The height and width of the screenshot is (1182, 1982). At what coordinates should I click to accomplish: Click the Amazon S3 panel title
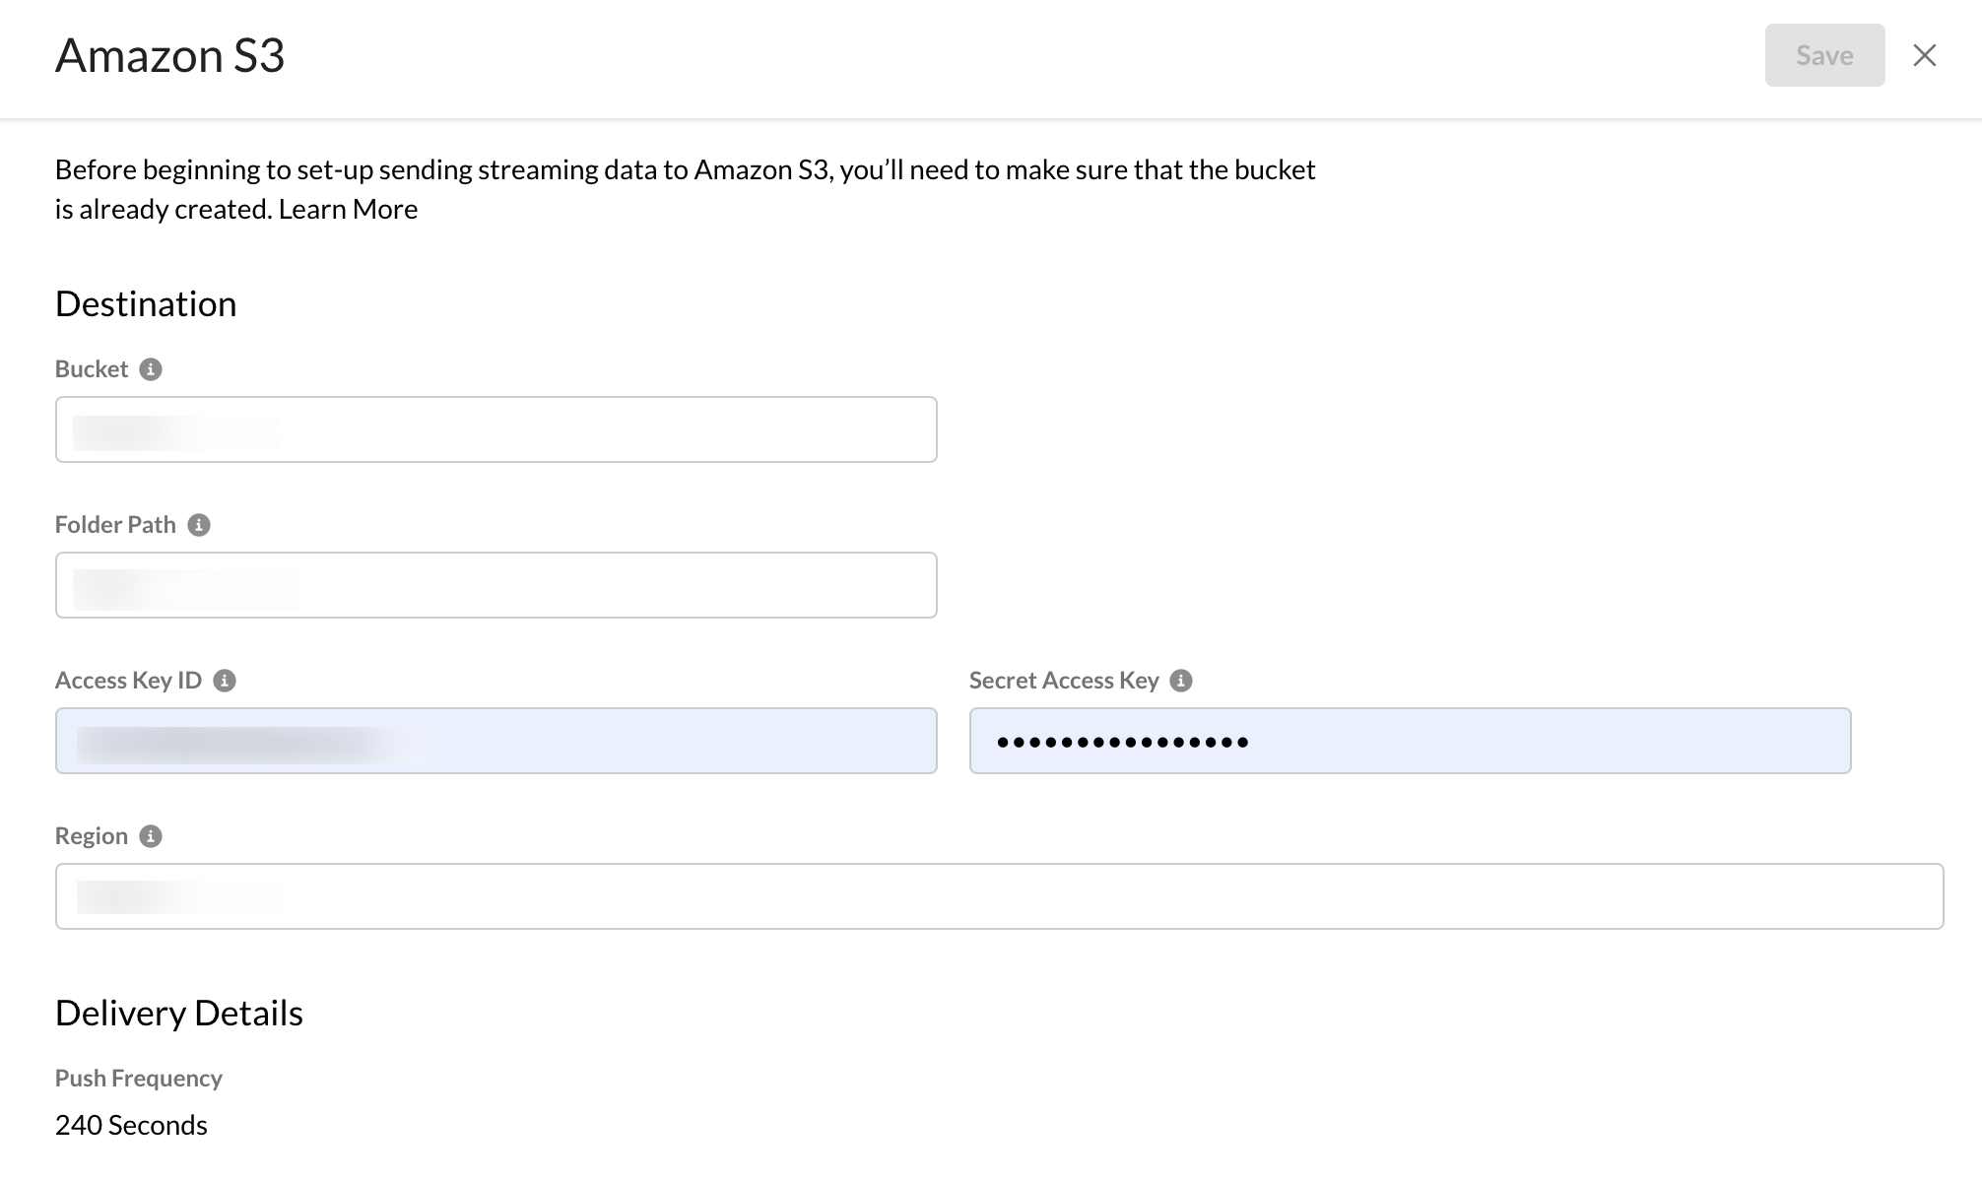170,56
